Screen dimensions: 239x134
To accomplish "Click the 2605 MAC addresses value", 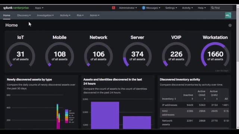I will (x=214, y=111).
